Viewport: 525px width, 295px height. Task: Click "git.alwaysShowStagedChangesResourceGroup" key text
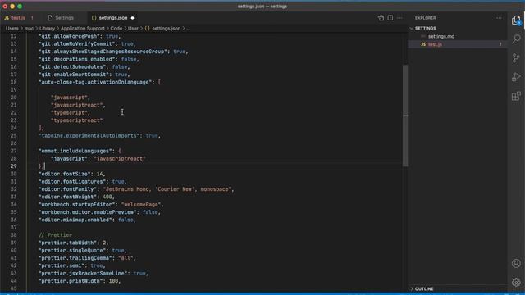(x=103, y=52)
